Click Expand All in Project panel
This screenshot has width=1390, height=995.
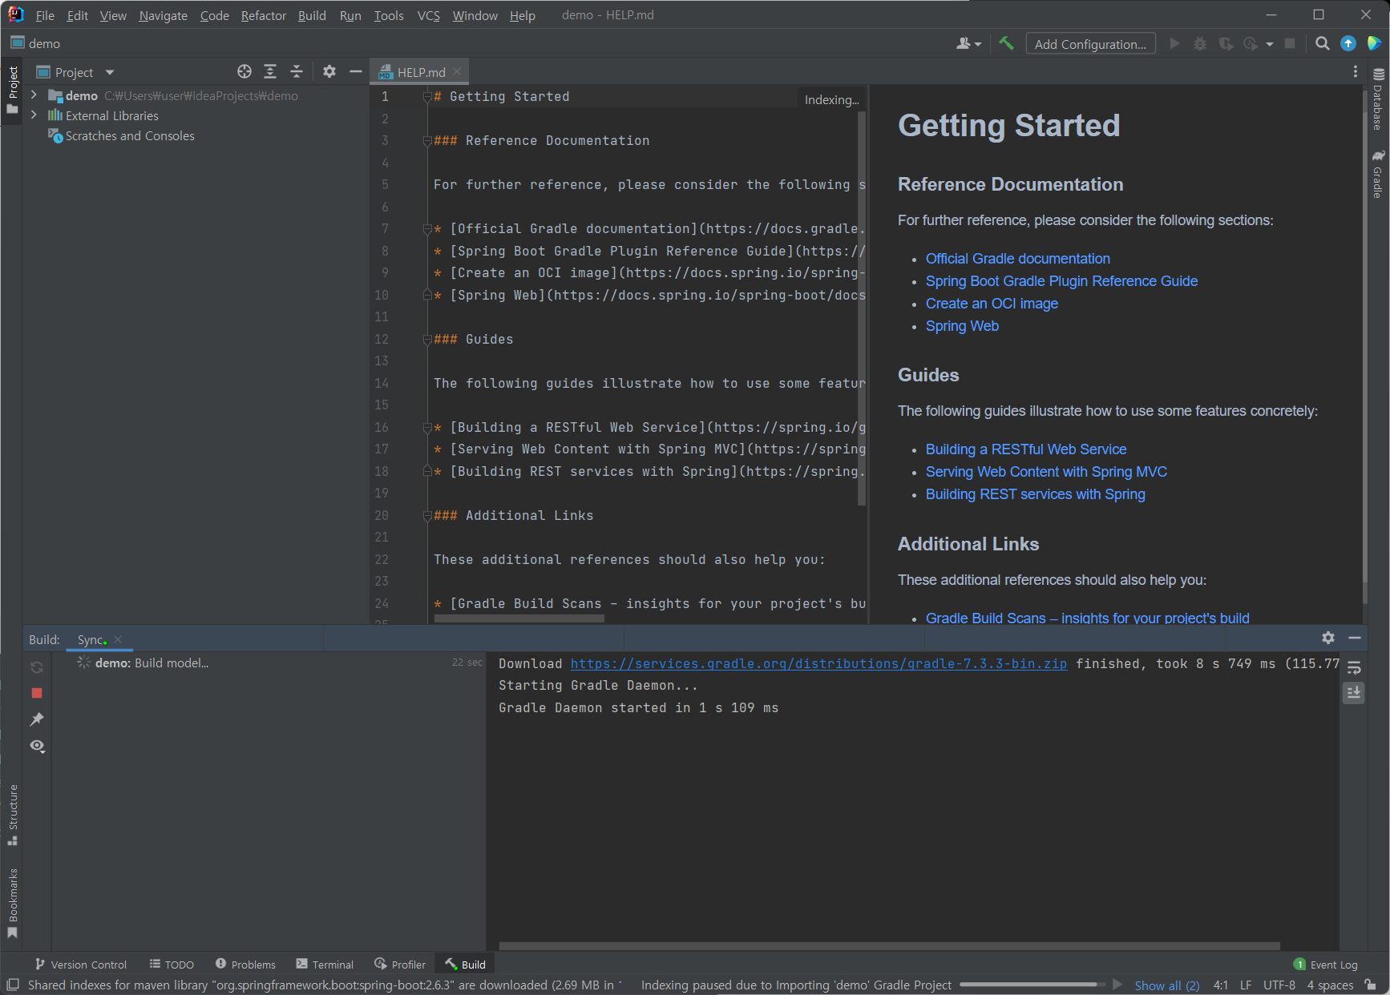[270, 71]
